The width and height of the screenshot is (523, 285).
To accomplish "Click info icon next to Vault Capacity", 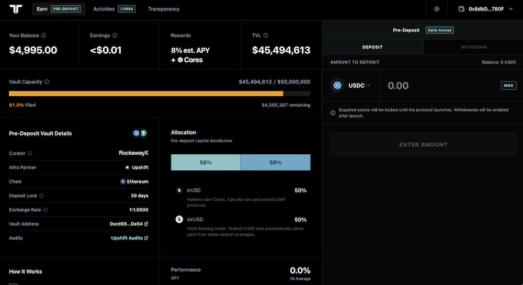I will tap(47, 82).
